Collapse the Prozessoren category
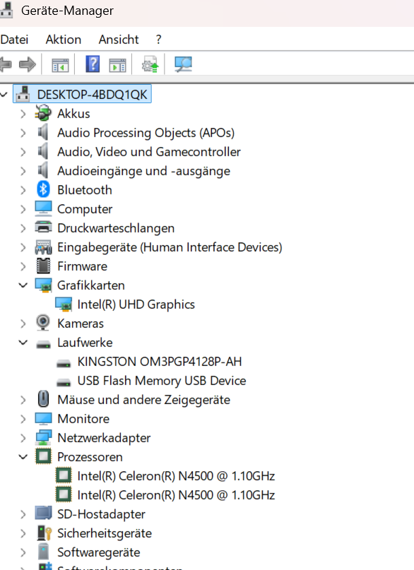The height and width of the screenshot is (570, 414). (23, 457)
